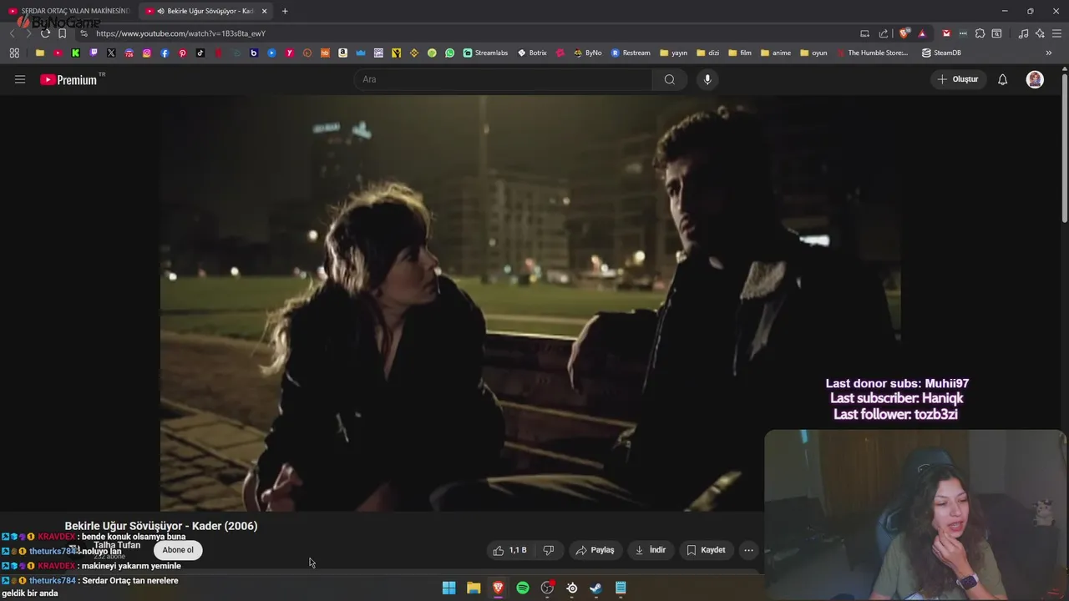This screenshot has width=1069, height=601.
Task: Open the Pinterest bookmark icon
Action: coord(183,53)
